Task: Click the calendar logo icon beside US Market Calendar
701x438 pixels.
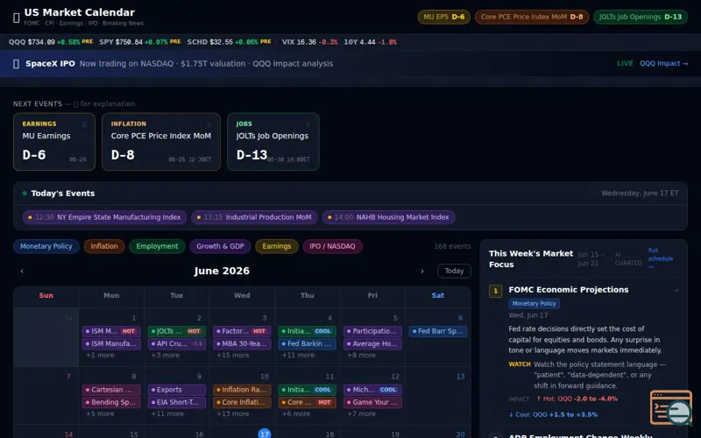Action: 16,18
